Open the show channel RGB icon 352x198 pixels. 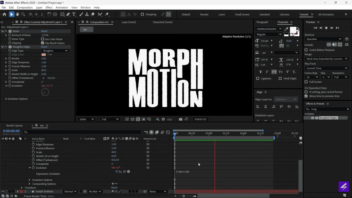158,119
